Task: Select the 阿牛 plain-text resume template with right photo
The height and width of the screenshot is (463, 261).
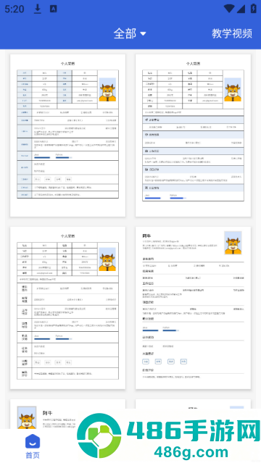Action: pyautogui.click(x=193, y=308)
